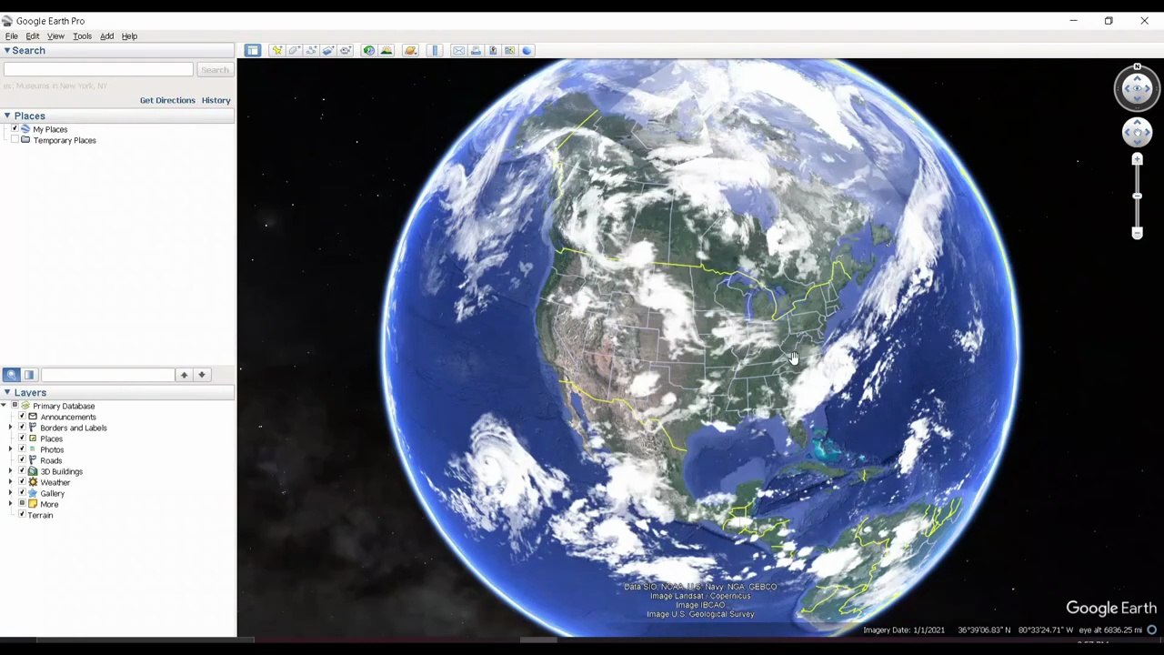Toggle the Places layer checkbox
Screen dimensions: 1164x655
tap(22, 438)
